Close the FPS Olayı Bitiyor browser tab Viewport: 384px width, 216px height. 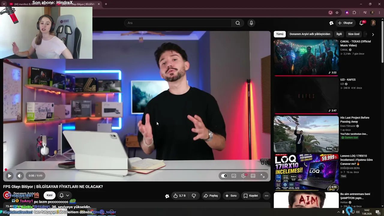pos(98,4)
